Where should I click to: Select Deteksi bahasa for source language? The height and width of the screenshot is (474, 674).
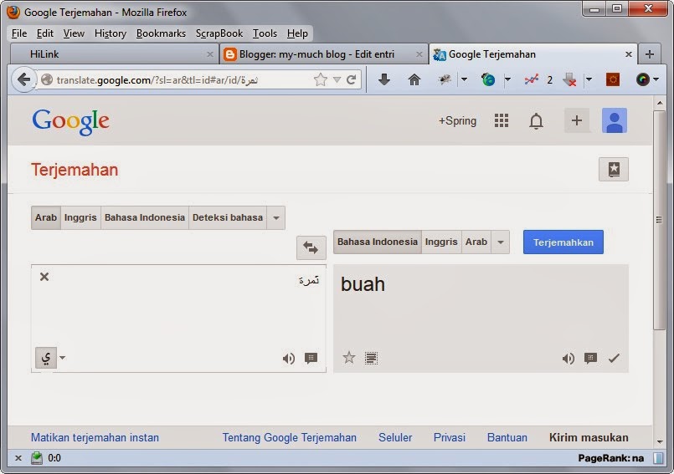[x=228, y=217]
